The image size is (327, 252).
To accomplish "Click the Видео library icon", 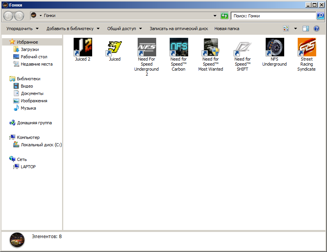I will [16, 86].
